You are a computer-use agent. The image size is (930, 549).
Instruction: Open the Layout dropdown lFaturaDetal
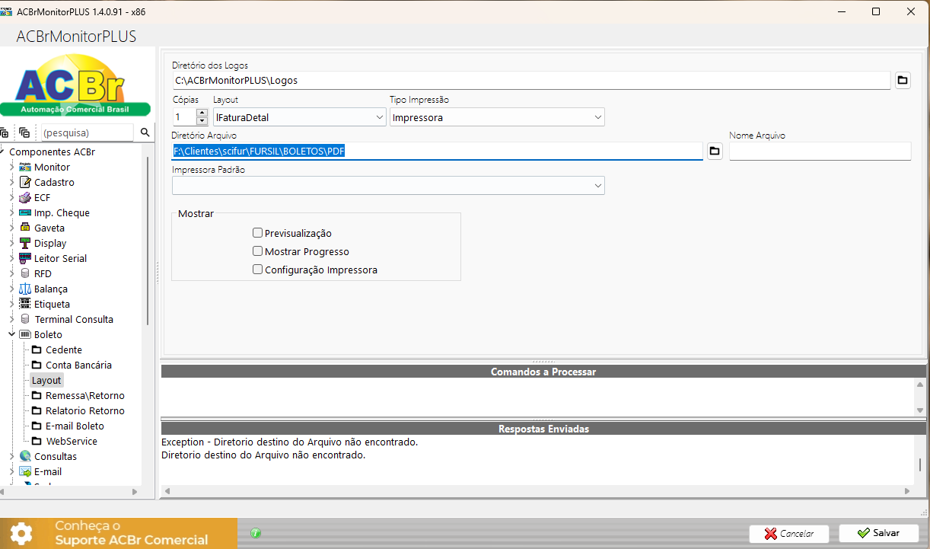[300, 117]
